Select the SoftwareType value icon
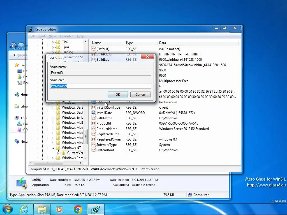Image resolution: width=287 pixels, height=215 pixels. click(94, 144)
